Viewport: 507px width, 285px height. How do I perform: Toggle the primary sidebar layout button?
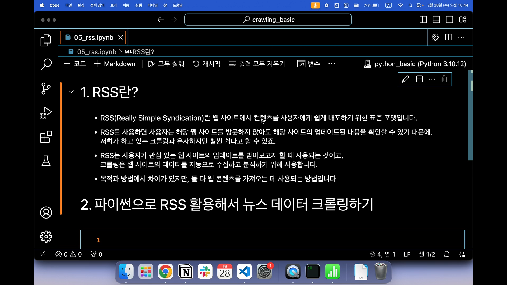tap(423, 20)
